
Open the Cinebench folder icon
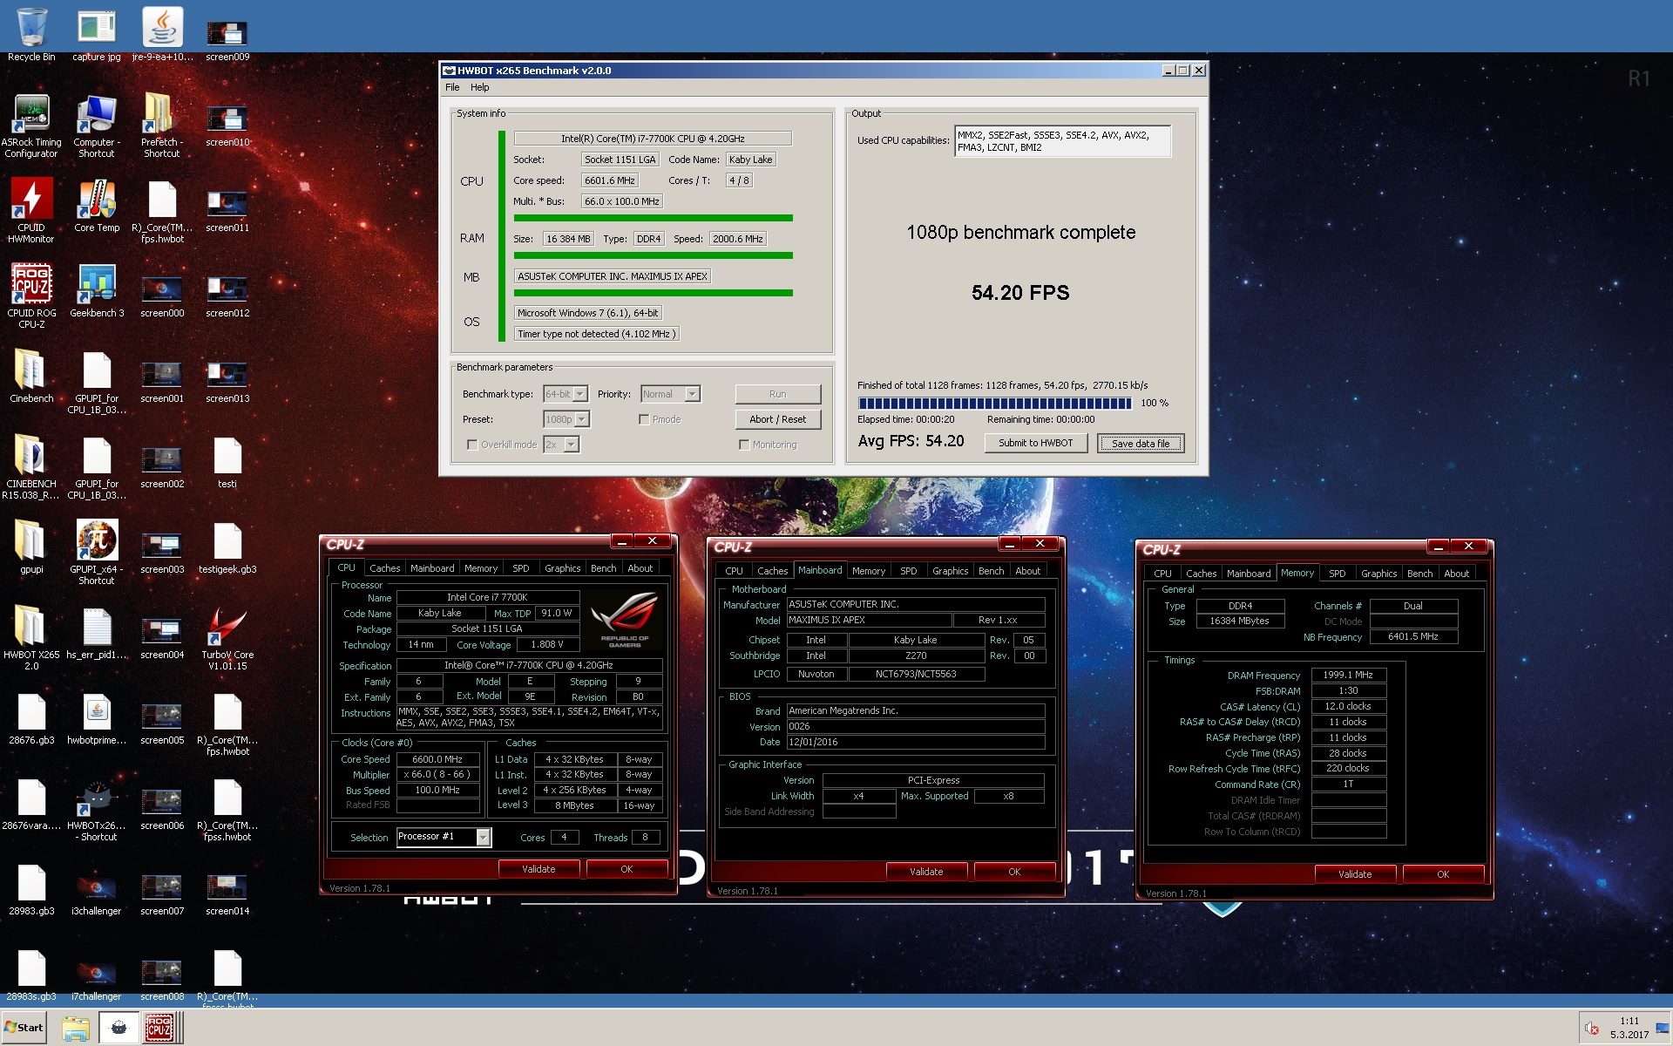[x=31, y=377]
